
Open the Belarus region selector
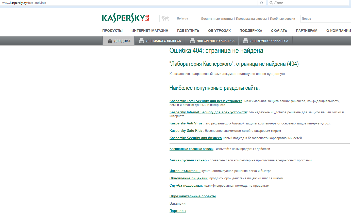(177, 18)
